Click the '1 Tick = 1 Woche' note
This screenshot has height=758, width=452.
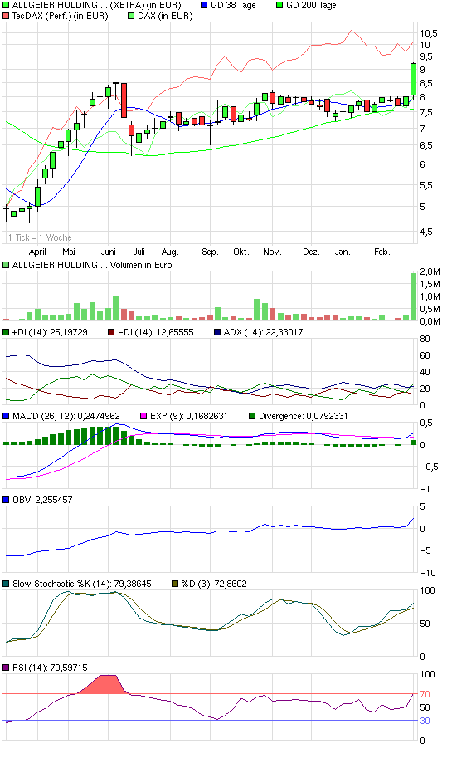point(40,237)
